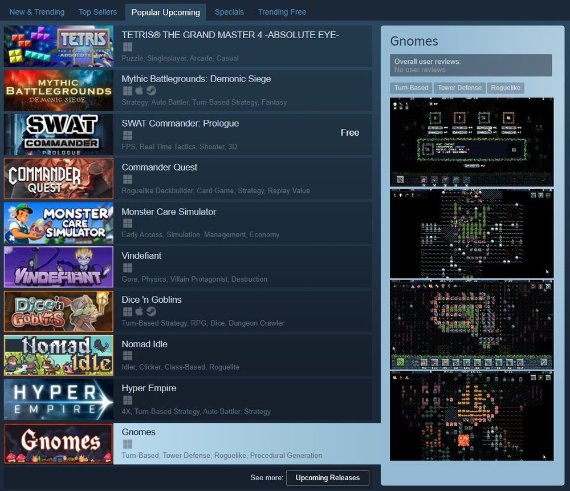This screenshot has height=491, width=570.
Task: Click the Windows icon under Commander Quest
Action: [x=128, y=179]
